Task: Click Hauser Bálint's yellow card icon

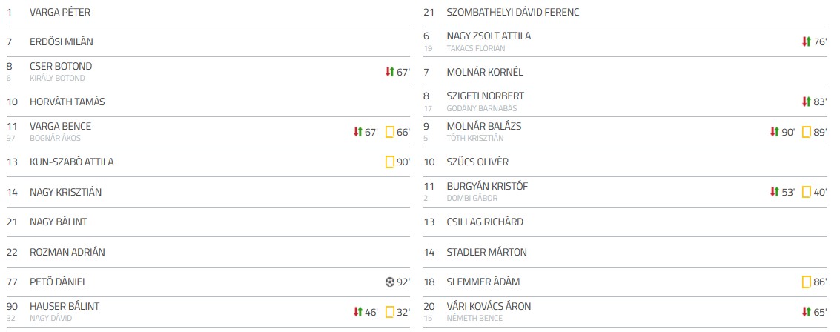Action: click(x=389, y=312)
